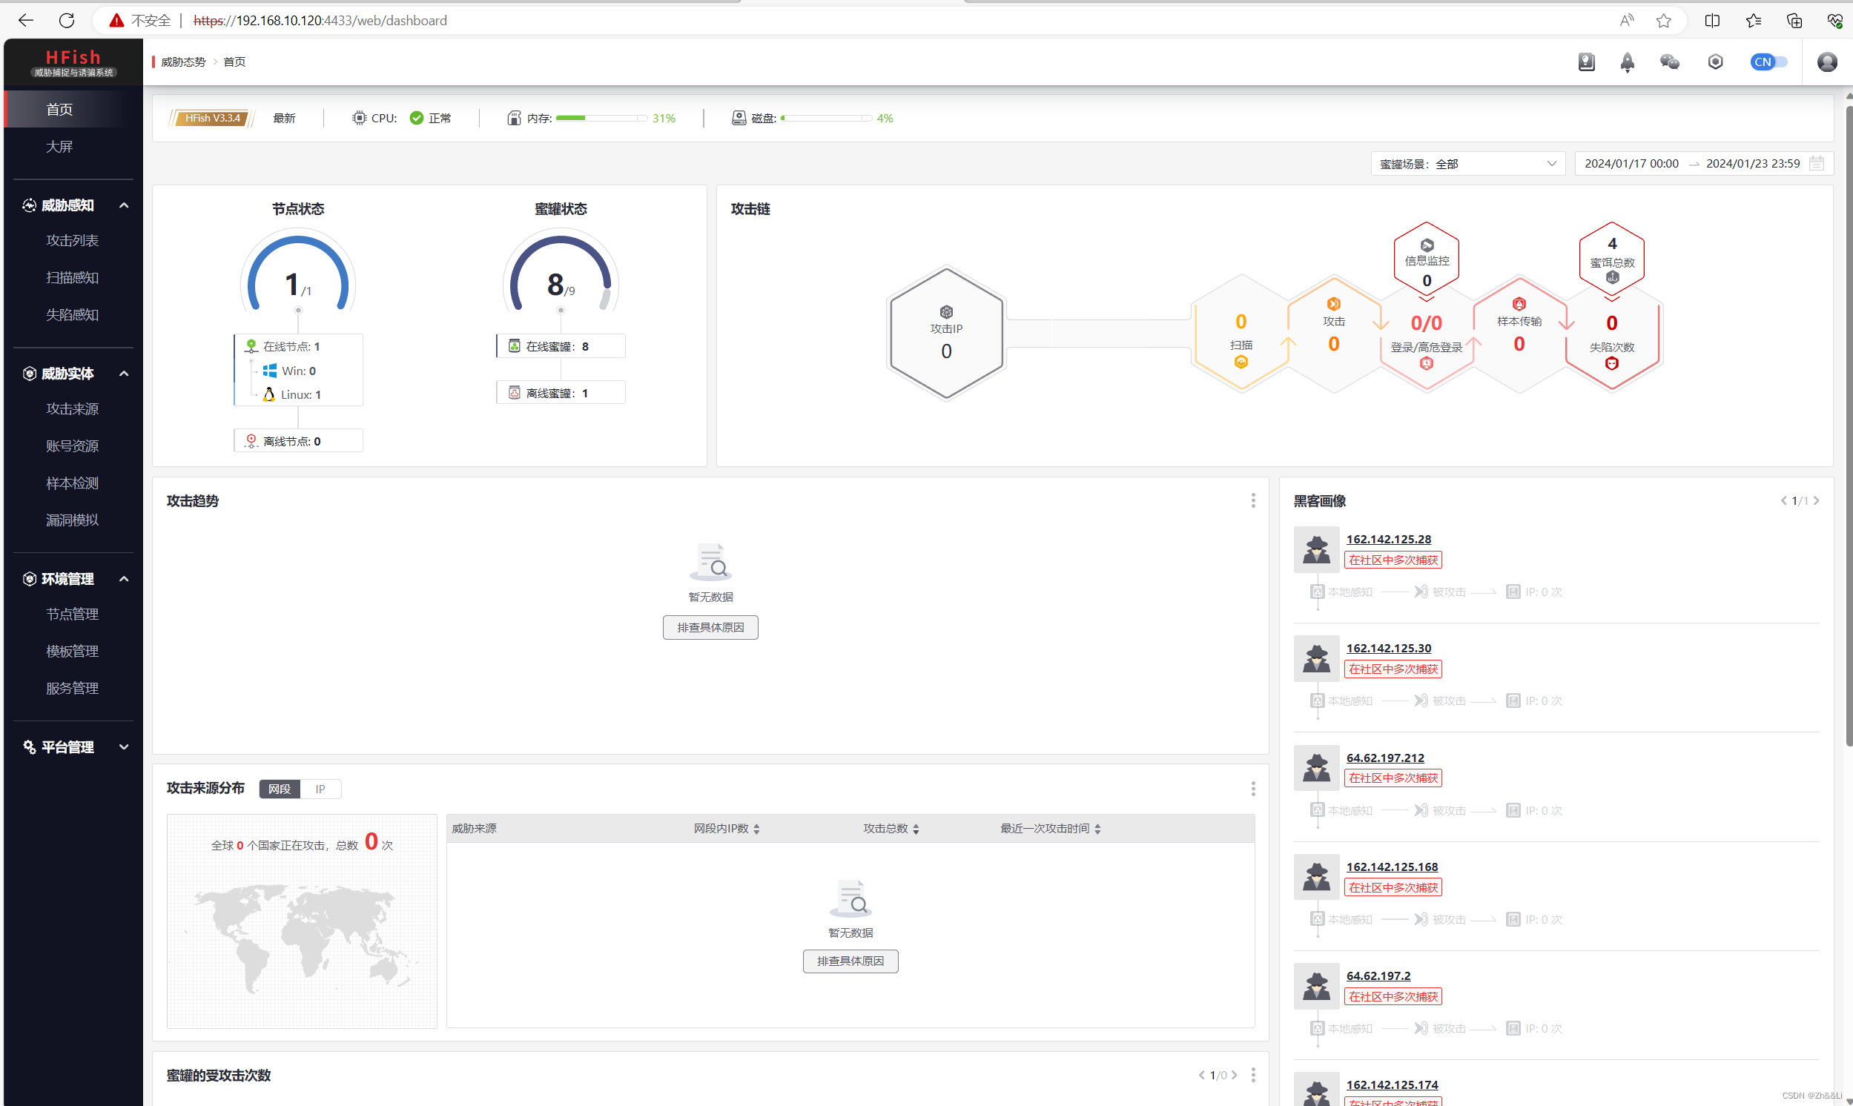1853x1106 pixels.
Task: Click the 内存 usage progress bar
Action: (x=601, y=118)
